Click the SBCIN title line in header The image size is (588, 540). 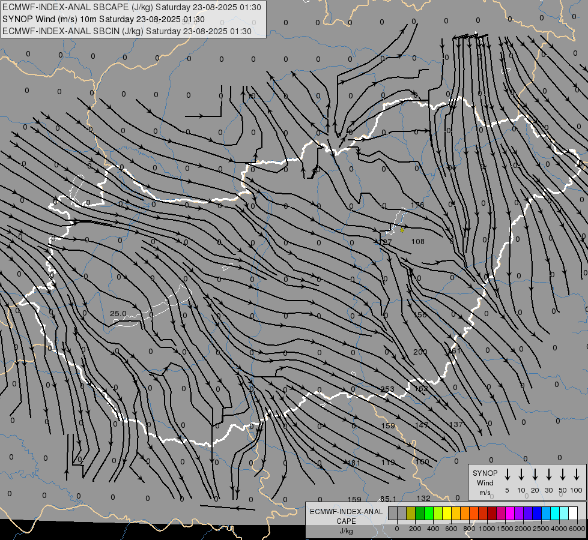tap(127, 31)
